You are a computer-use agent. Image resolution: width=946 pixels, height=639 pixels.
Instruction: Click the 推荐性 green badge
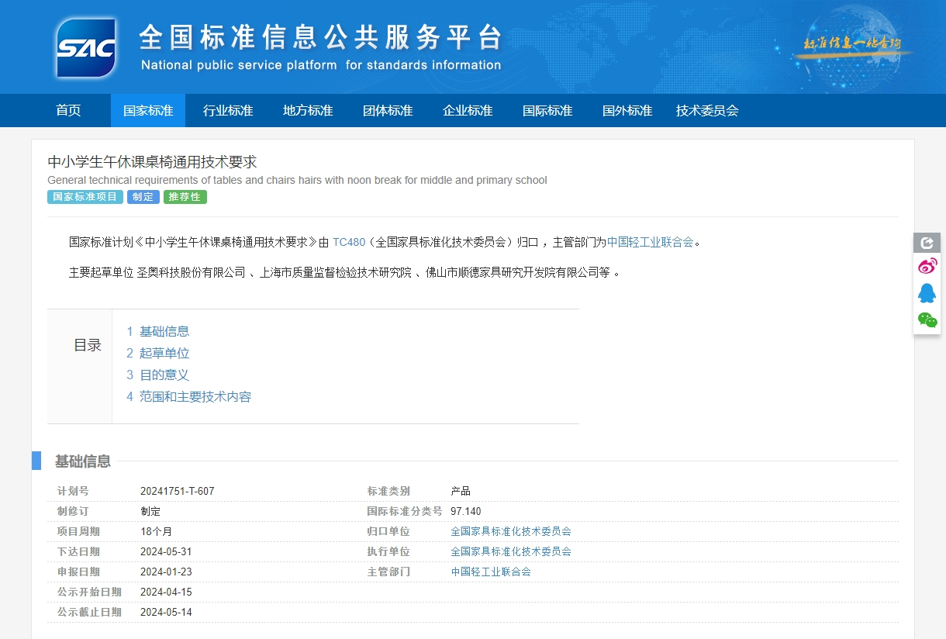(x=185, y=196)
